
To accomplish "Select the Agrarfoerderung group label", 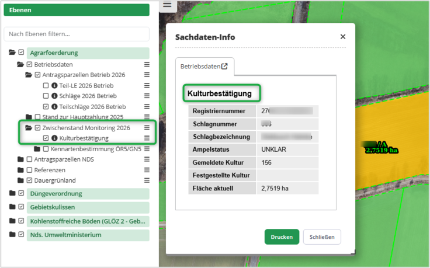I will (88, 53).
